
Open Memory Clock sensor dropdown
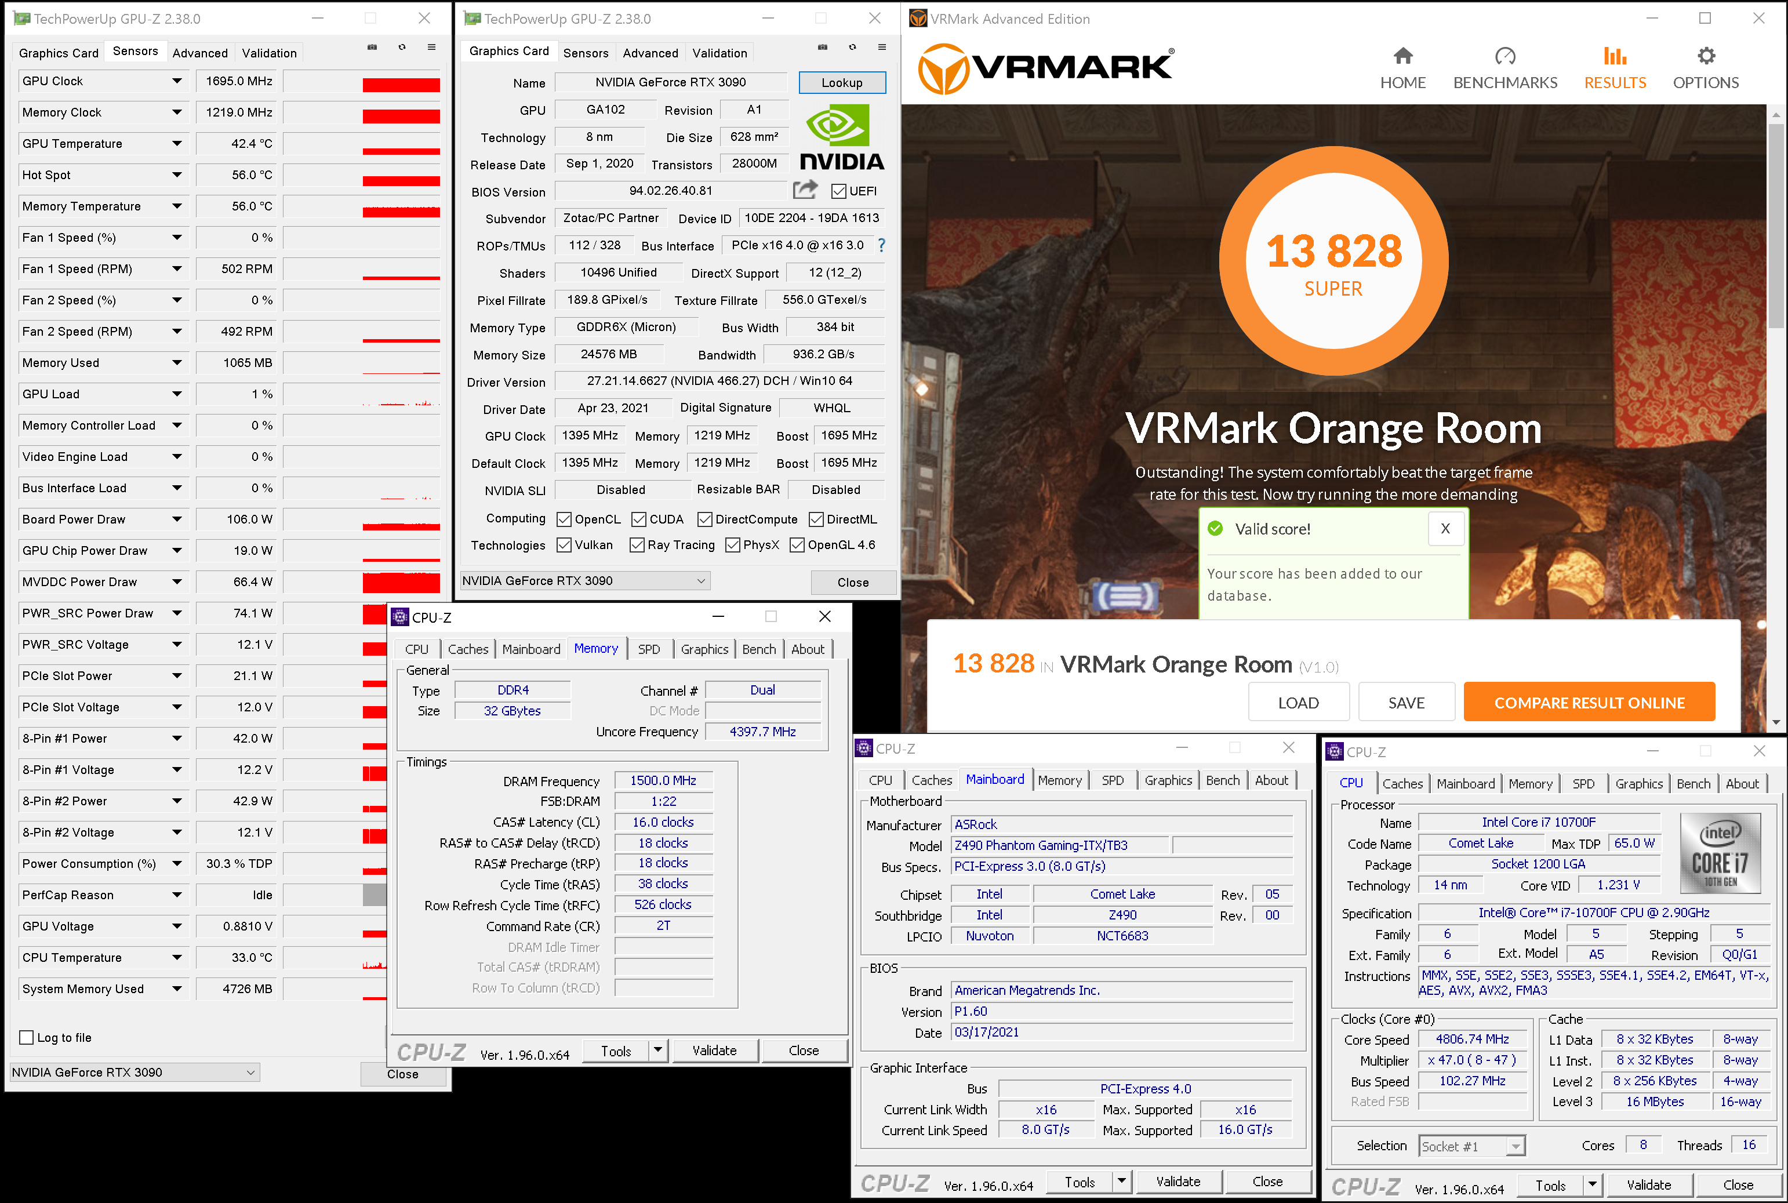coord(176,112)
